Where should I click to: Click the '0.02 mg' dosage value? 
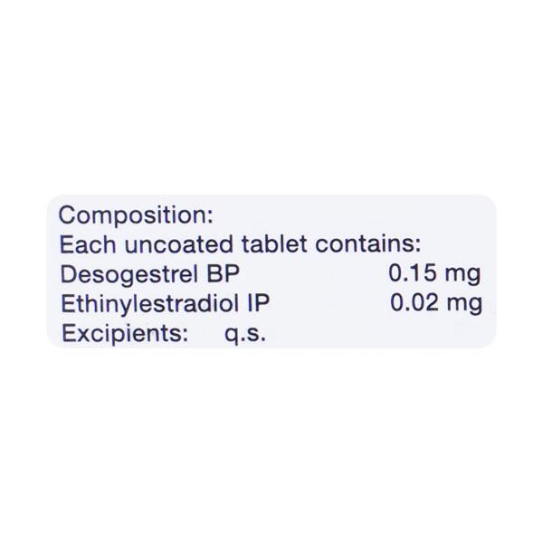click(x=433, y=303)
